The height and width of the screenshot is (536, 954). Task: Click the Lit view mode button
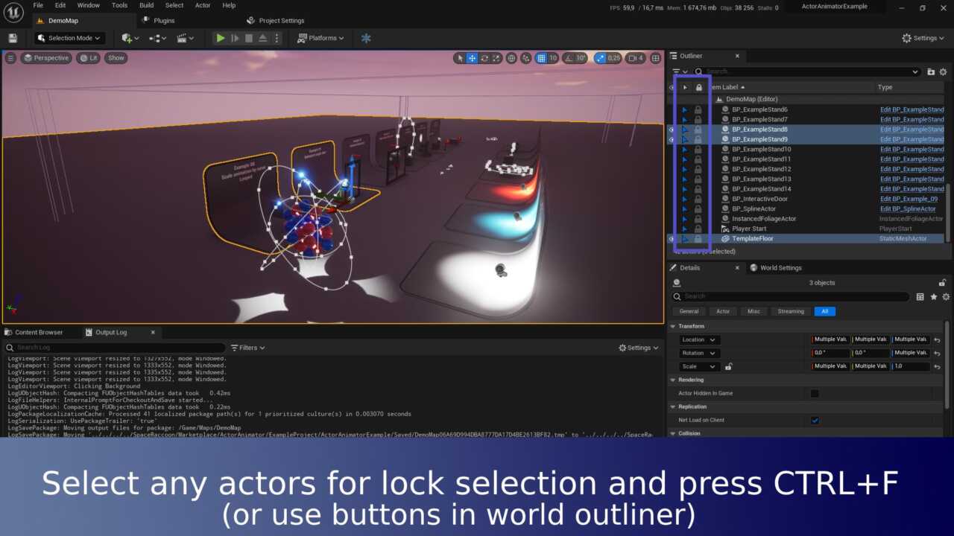pyautogui.click(x=89, y=58)
